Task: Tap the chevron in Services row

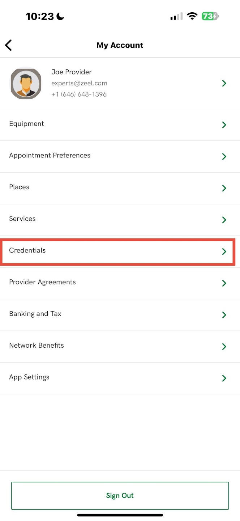Action: tap(224, 220)
